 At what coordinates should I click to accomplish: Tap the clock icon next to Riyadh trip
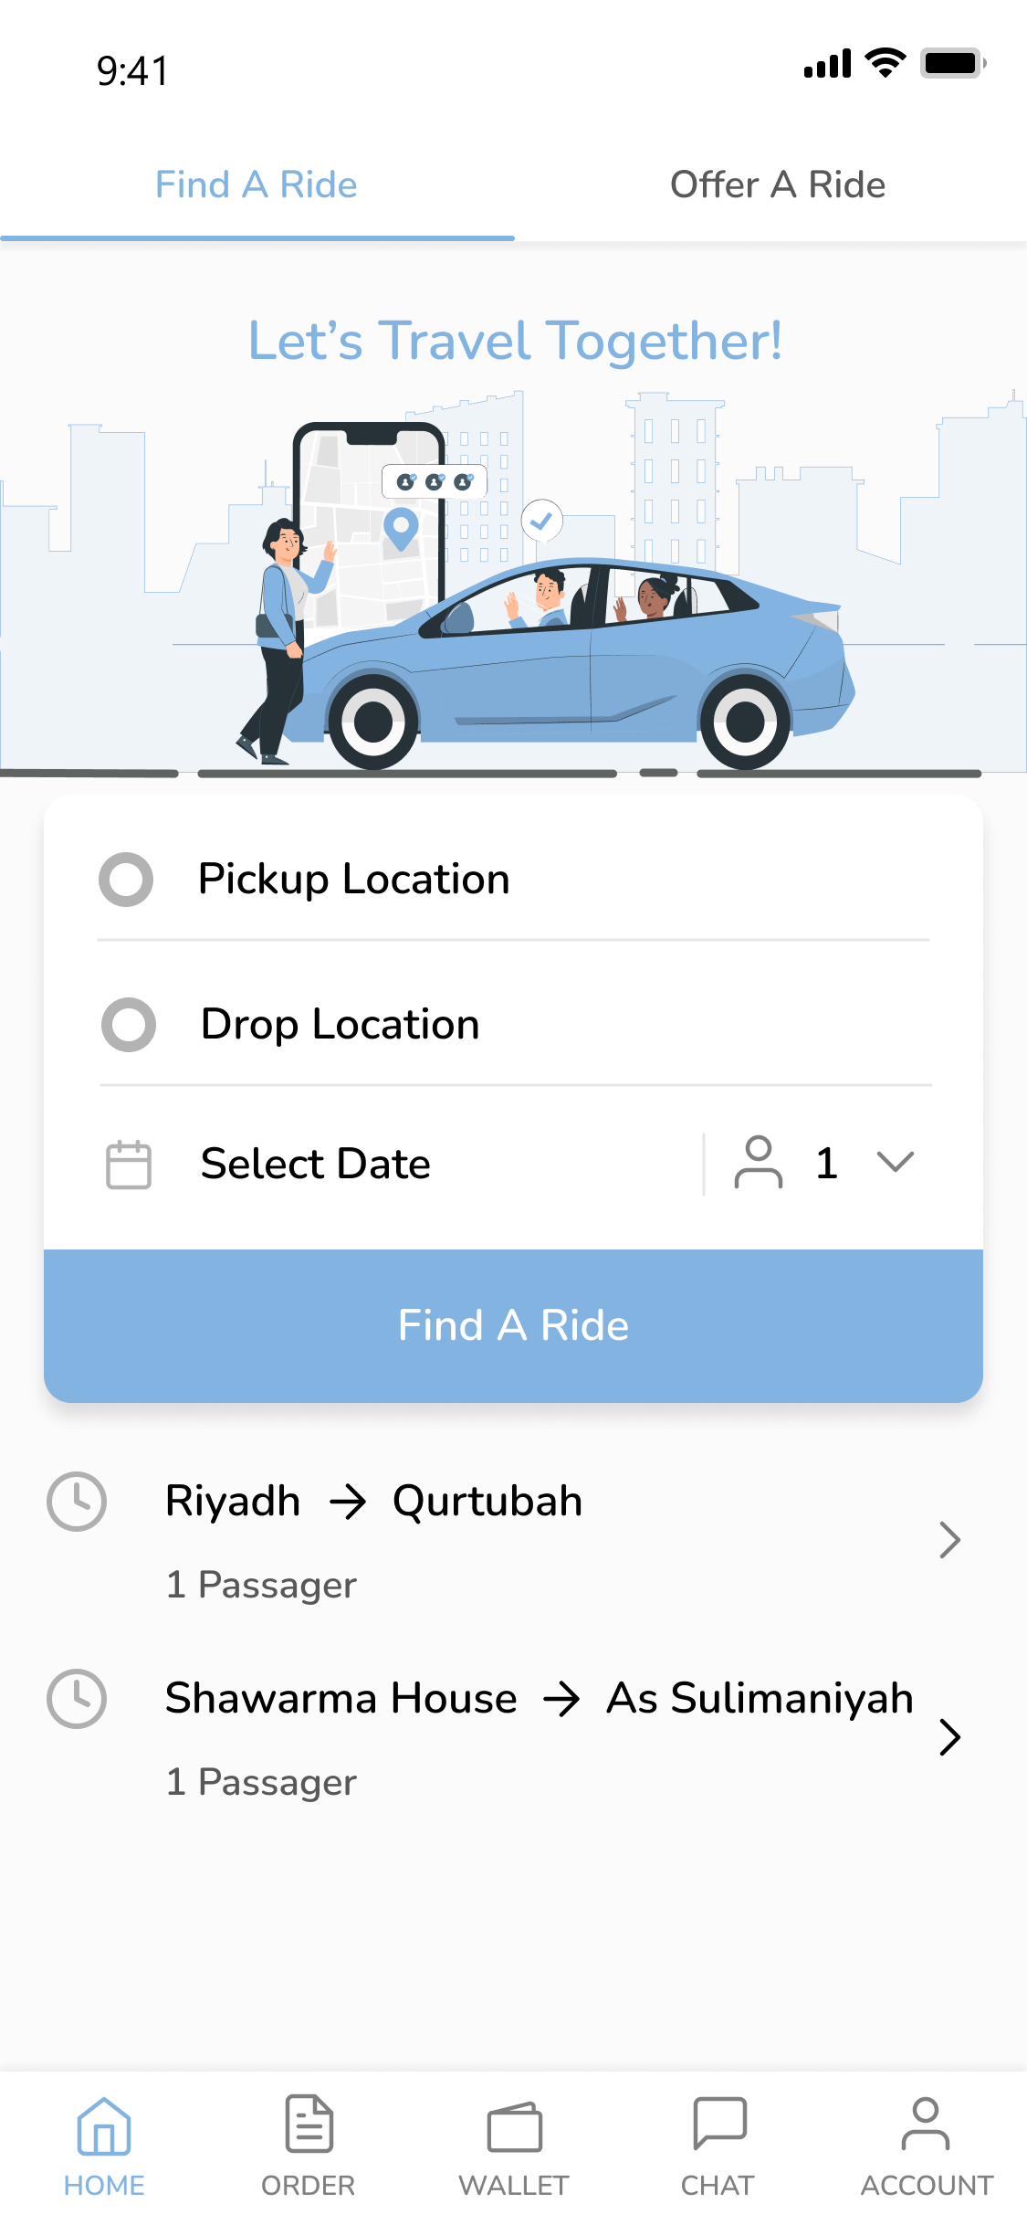point(77,1502)
